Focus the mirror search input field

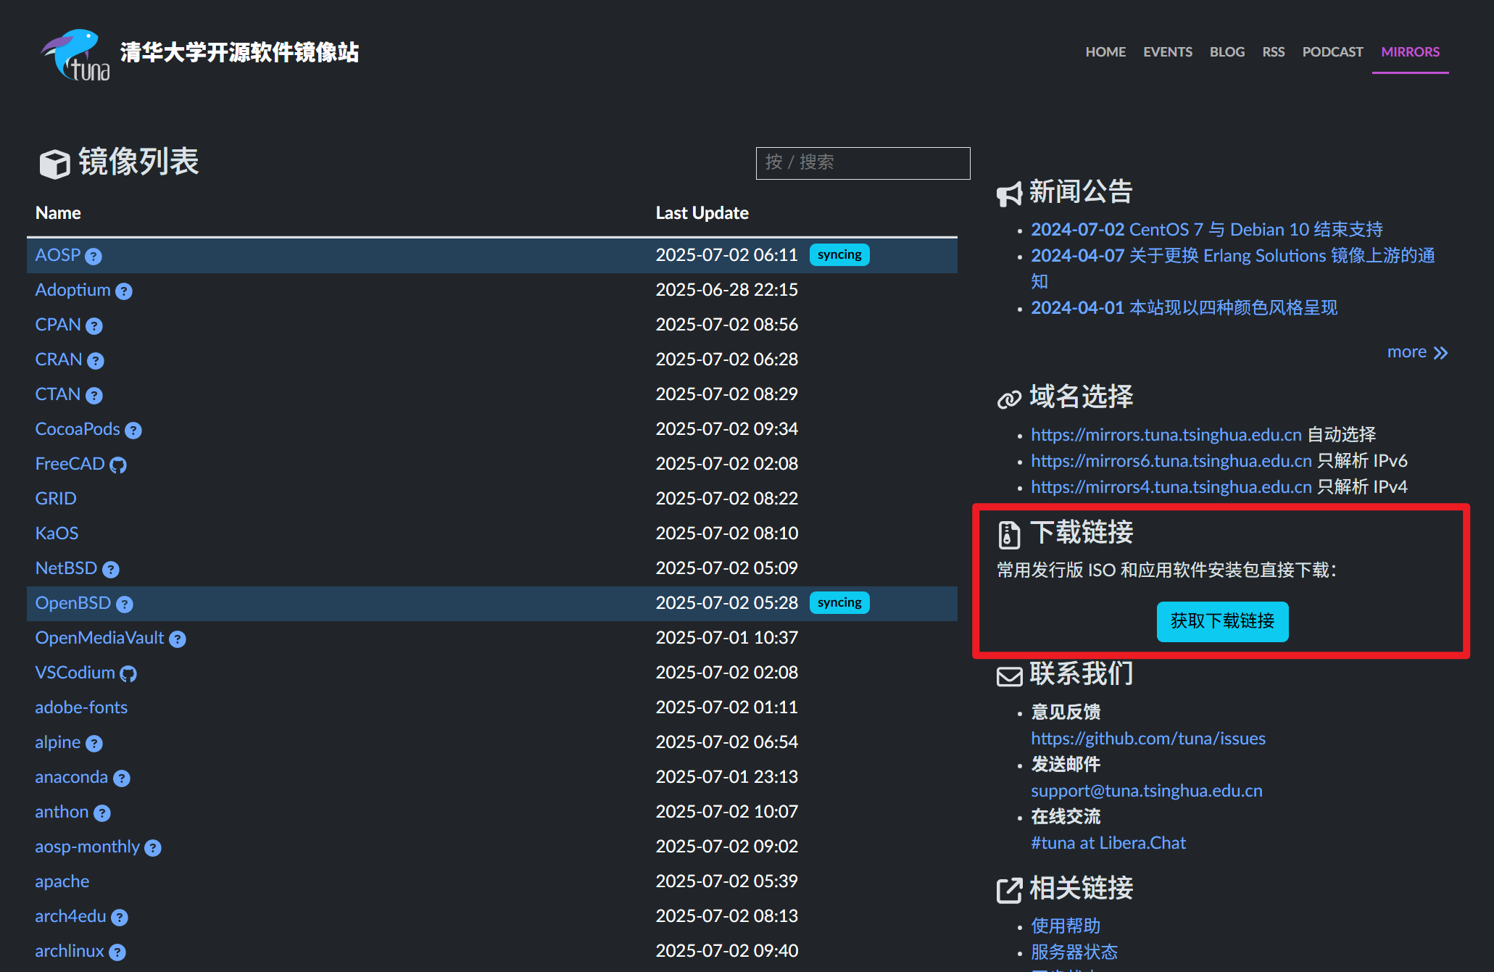click(x=863, y=163)
